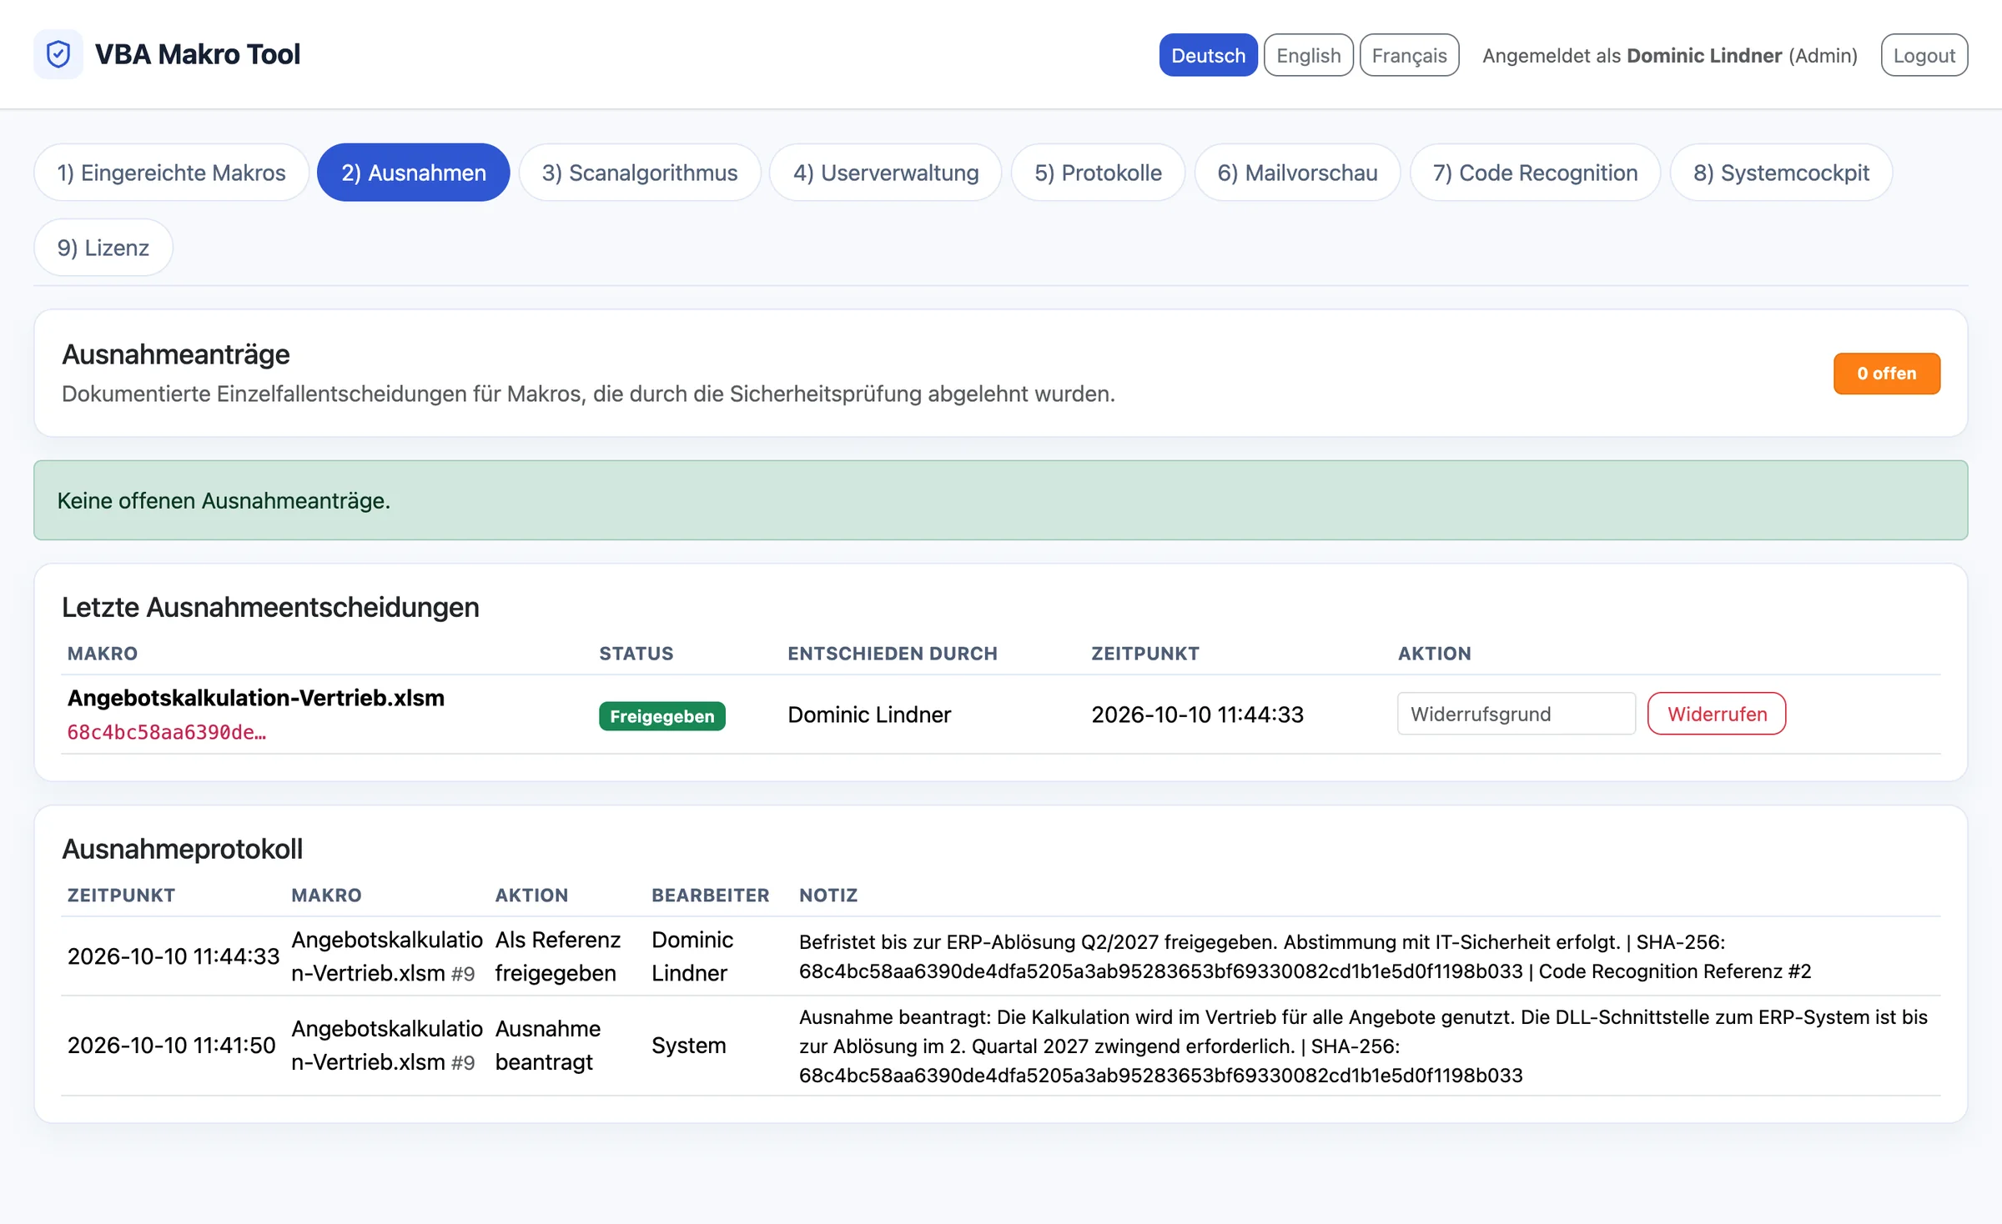Image resolution: width=2002 pixels, height=1224 pixels.
Task: Click Dominic Lindner in Entschieden durch column
Action: coord(869,715)
